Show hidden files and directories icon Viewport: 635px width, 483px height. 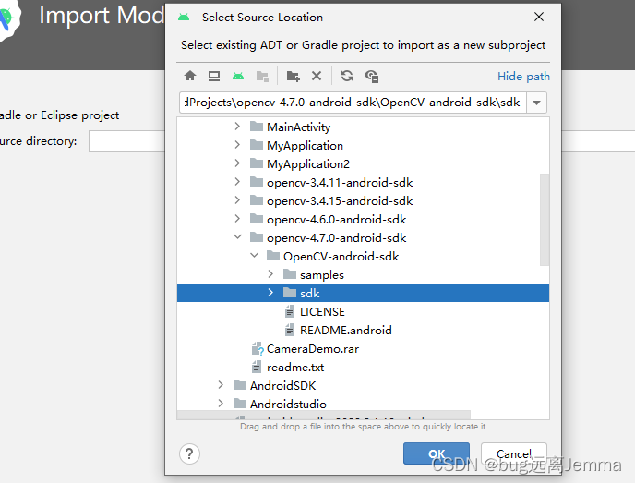[x=371, y=76]
